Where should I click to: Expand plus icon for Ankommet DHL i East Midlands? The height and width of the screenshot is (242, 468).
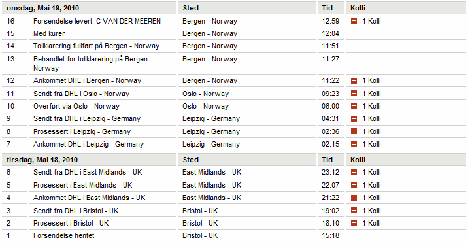[x=354, y=198]
